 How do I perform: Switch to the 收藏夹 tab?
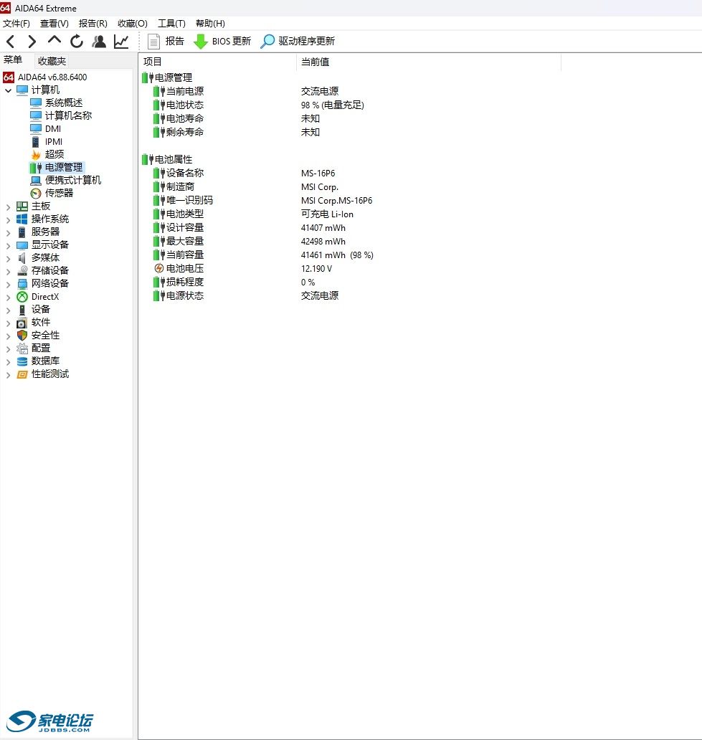point(52,61)
